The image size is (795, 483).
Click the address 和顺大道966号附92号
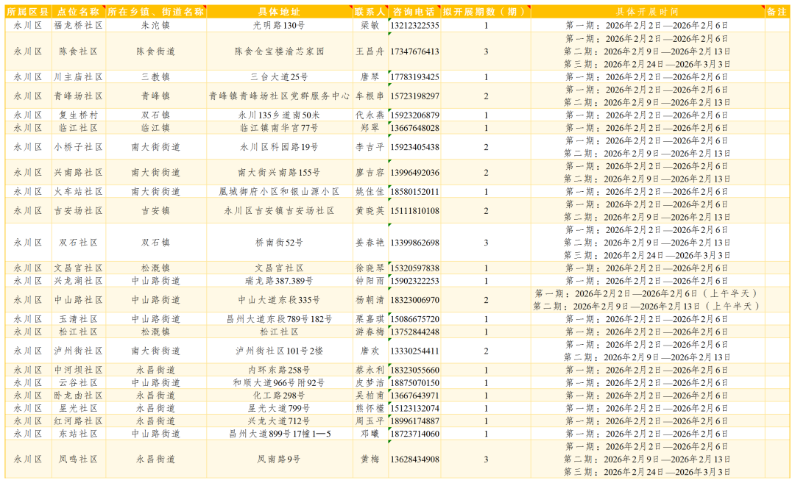pyautogui.click(x=280, y=383)
